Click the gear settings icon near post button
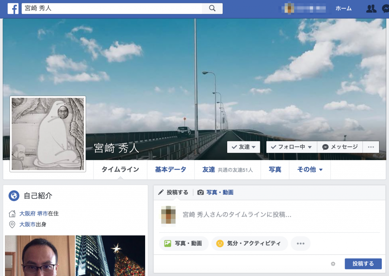The image size is (389, 276). (333, 263)
